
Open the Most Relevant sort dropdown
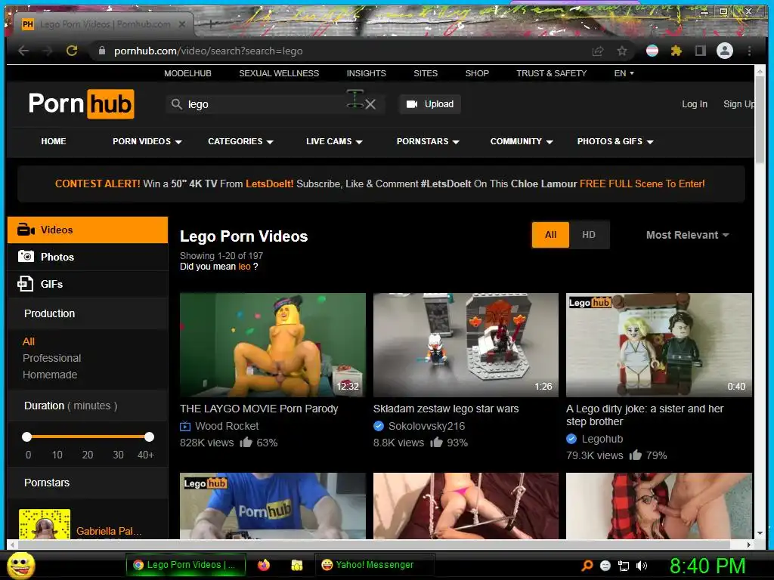pos(688,236)
